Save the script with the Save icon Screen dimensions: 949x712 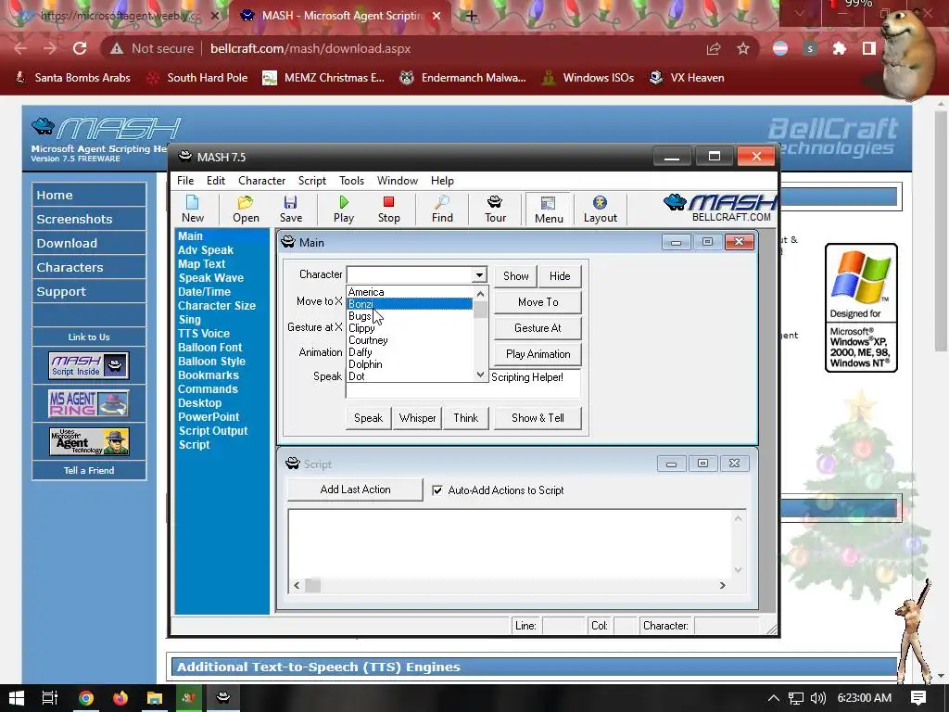(290, 209)
